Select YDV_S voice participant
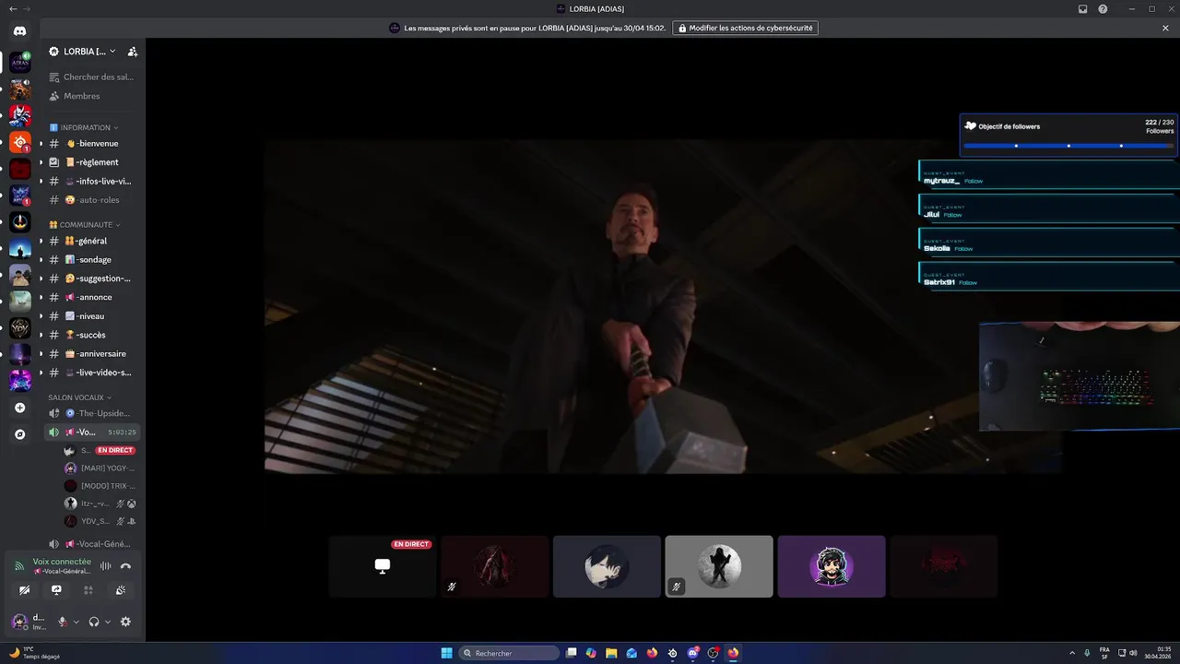The height and width of the screenshot is (664, 1180). 100,521
